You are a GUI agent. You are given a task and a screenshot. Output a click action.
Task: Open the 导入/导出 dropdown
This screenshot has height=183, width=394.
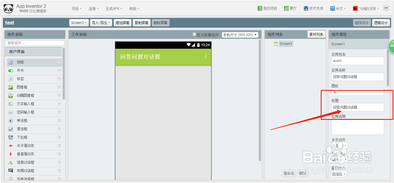(101, 23)
